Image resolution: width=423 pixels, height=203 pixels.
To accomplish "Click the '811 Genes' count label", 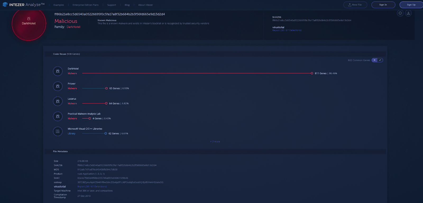I will (321, 74).
